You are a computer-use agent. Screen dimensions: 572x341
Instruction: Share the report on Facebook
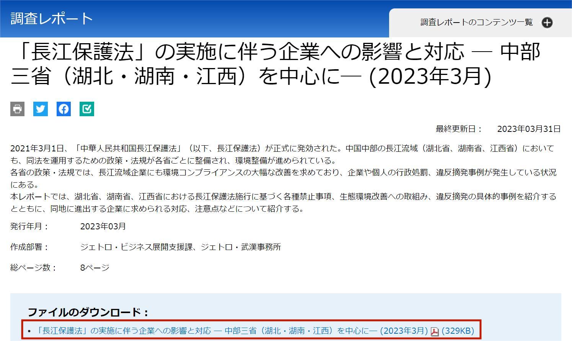(x=64, y=109)
